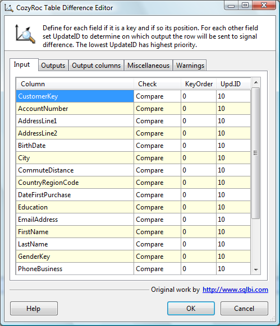Open the Output columns tab
This screenshot has width=280, height=326.
[x=97, y=66]
